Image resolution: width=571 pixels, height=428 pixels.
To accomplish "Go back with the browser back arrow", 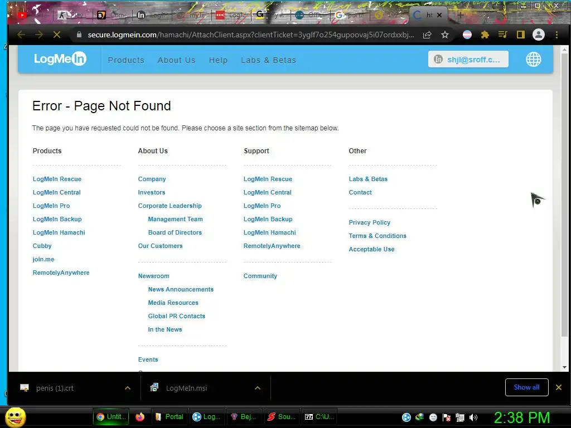I will [x=21, y=35].
